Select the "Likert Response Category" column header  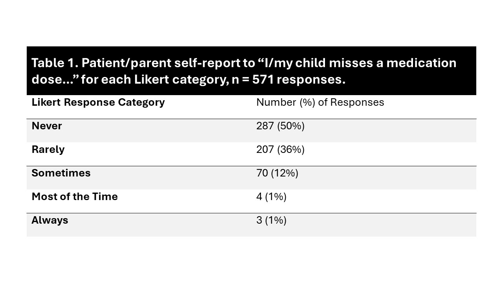click(98, 102)
